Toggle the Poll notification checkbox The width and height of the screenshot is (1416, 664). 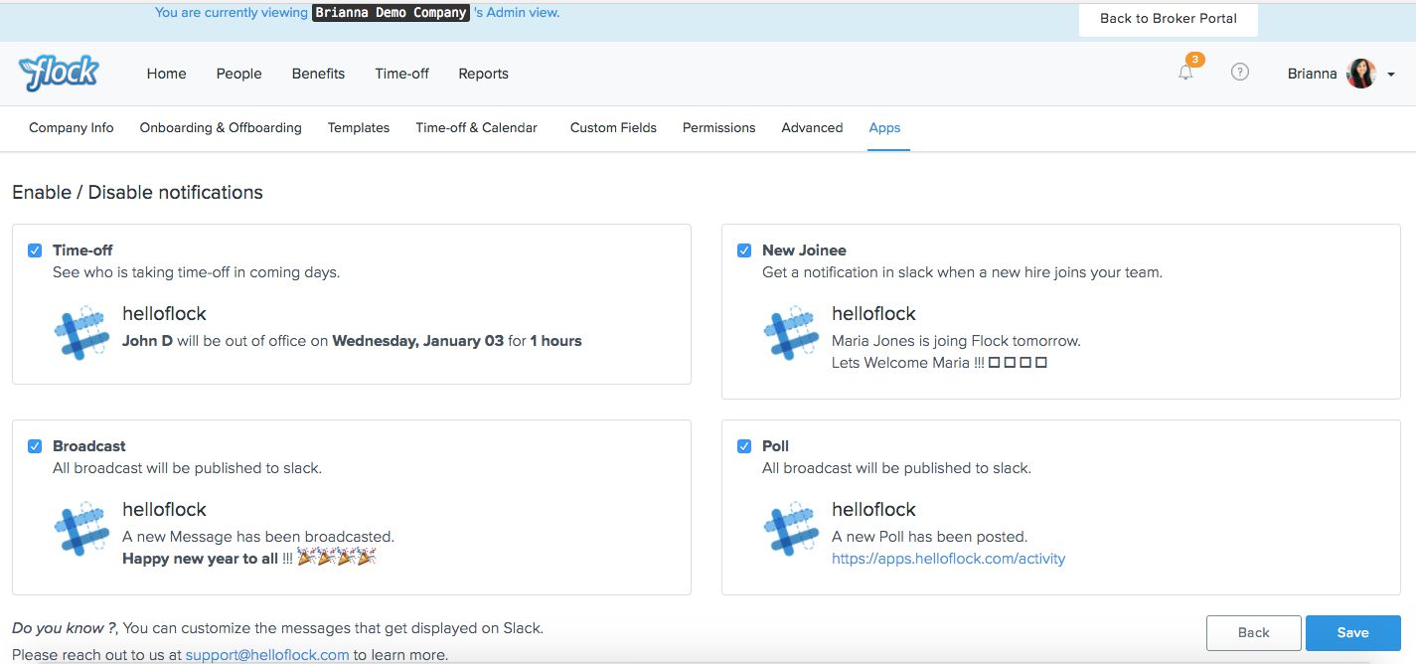pyautogui.click(x=744, y=446)
